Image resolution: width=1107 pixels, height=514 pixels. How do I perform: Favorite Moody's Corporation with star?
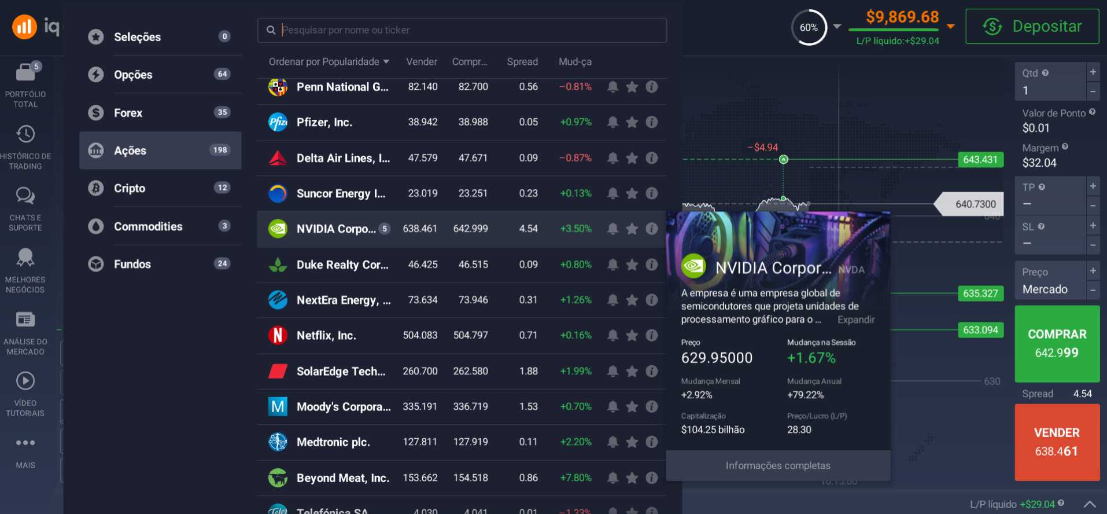point(632,406)
